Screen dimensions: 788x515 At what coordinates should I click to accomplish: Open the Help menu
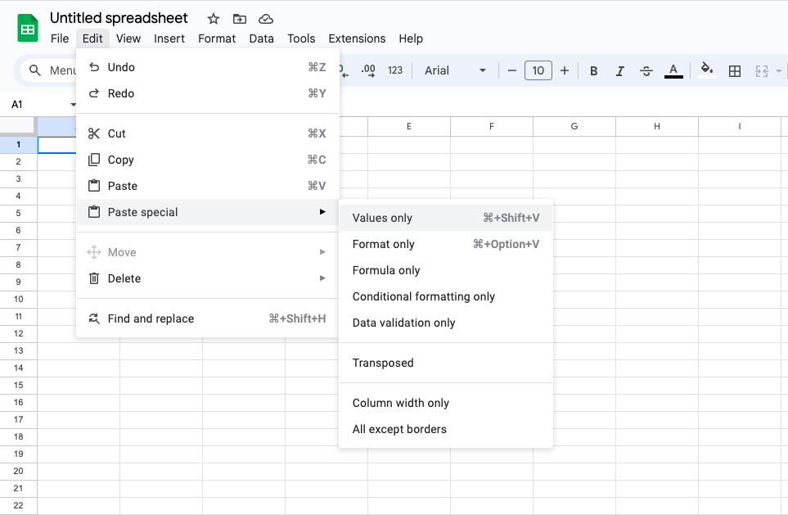click(411, 38)
